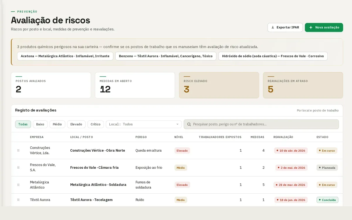Sort by the Estado column header
Screen dimensions: 352x220
pos(322,137)
